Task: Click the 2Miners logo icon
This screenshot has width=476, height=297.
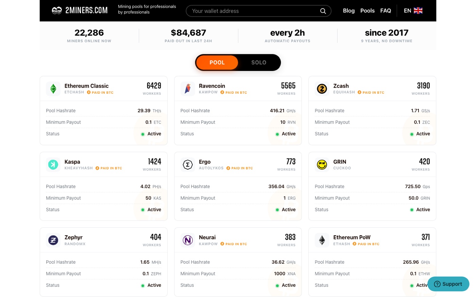Action: tap(56, 11)
